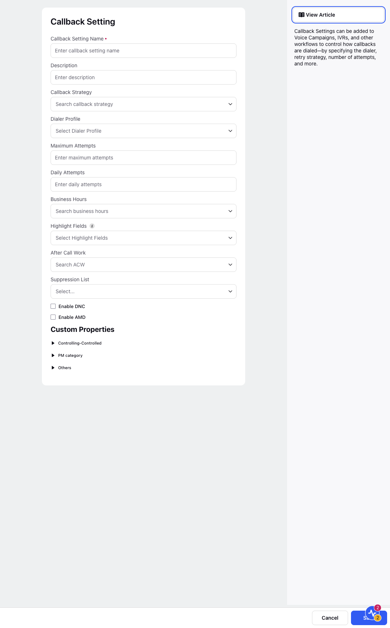Click the Business Hours chevron arrow
The image size is (390, 628).
[x=230, y=211]
